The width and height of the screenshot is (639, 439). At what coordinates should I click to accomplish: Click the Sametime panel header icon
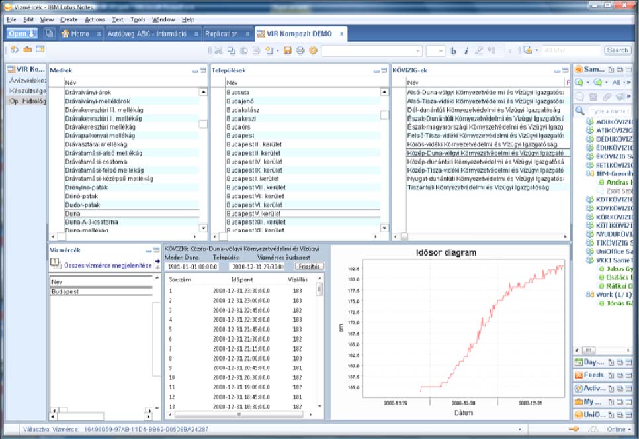(579, 70)
